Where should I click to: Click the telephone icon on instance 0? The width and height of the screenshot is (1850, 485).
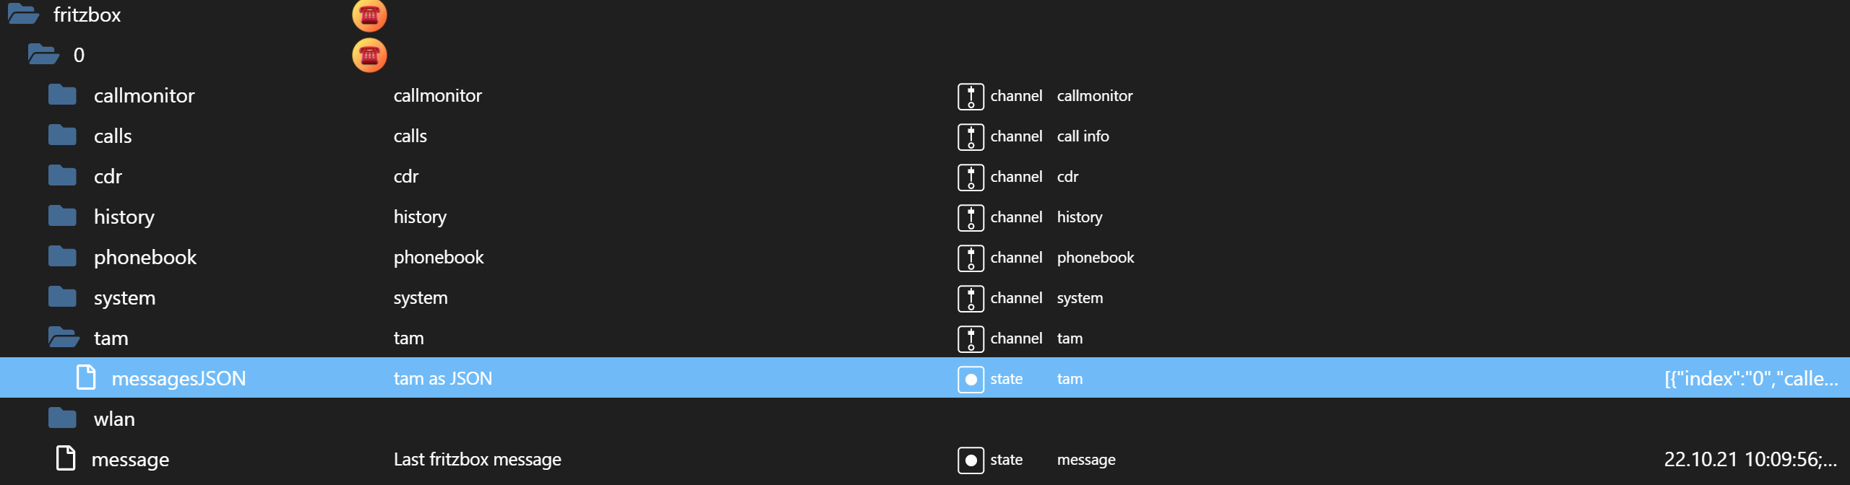pos(369,55)
